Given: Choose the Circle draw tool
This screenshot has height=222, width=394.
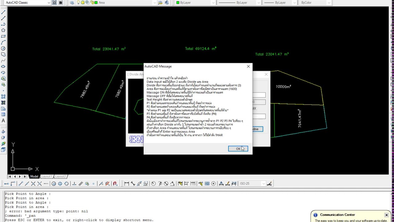Looking at the screenshot, I should point(3,48).
